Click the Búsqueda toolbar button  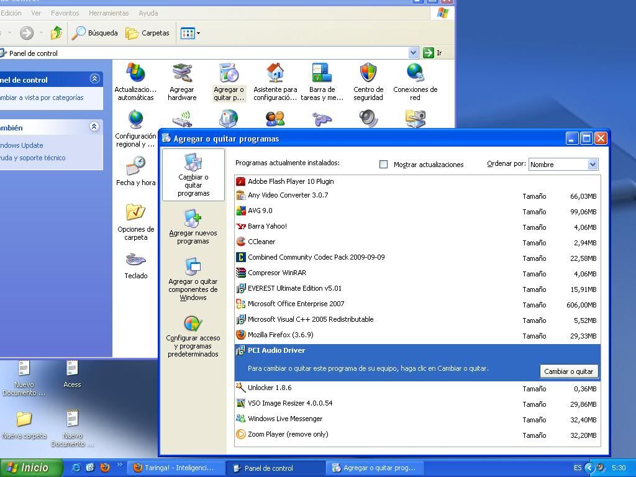95,33
